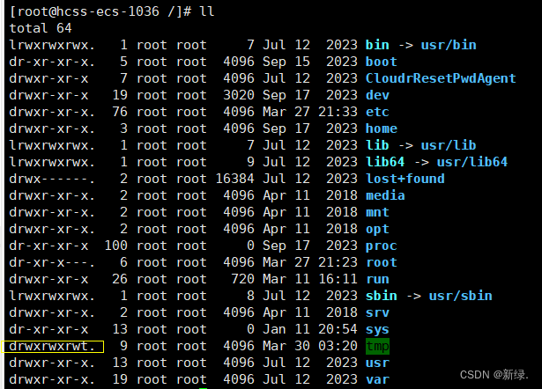Select the 'mnt' directory name
Screen dimensions: 542x389
click(x=377, y=212)
